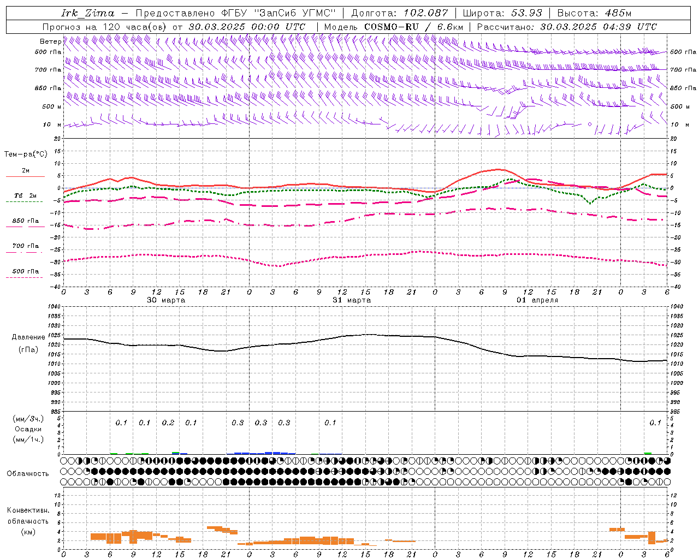Click the 850 гПа temperature legend entry
699x559 pixels.
tap(25, 223)
